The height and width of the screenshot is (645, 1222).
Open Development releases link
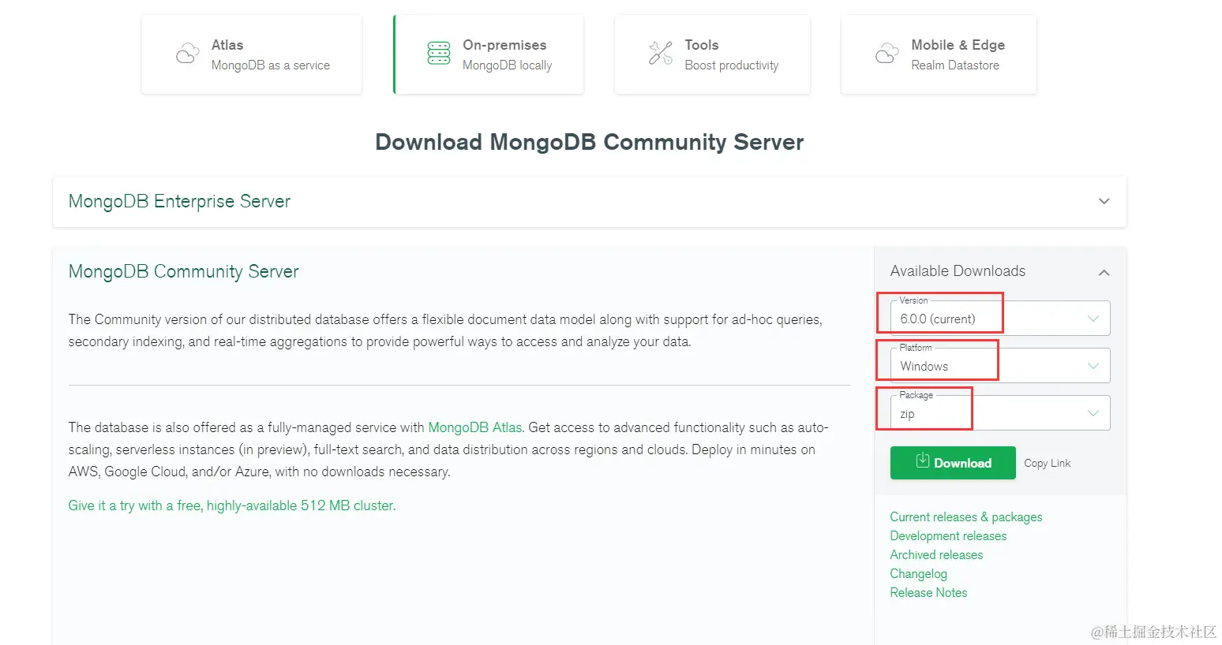(x=948, y=536)
